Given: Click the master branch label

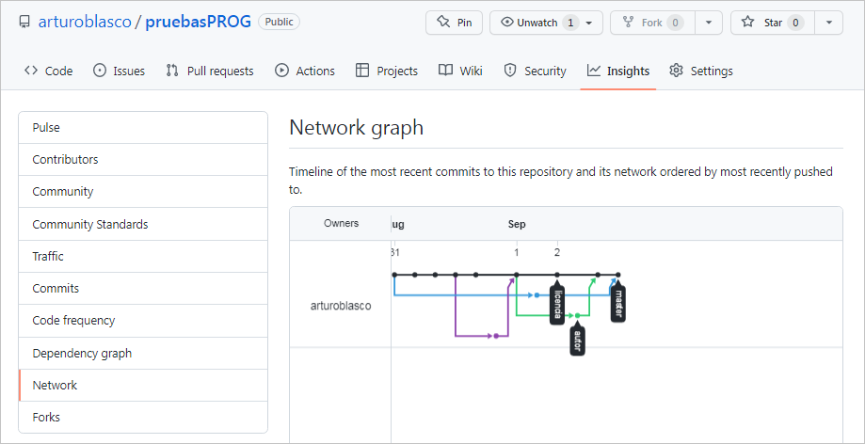Looking at the screenshot, I should 618,303.
